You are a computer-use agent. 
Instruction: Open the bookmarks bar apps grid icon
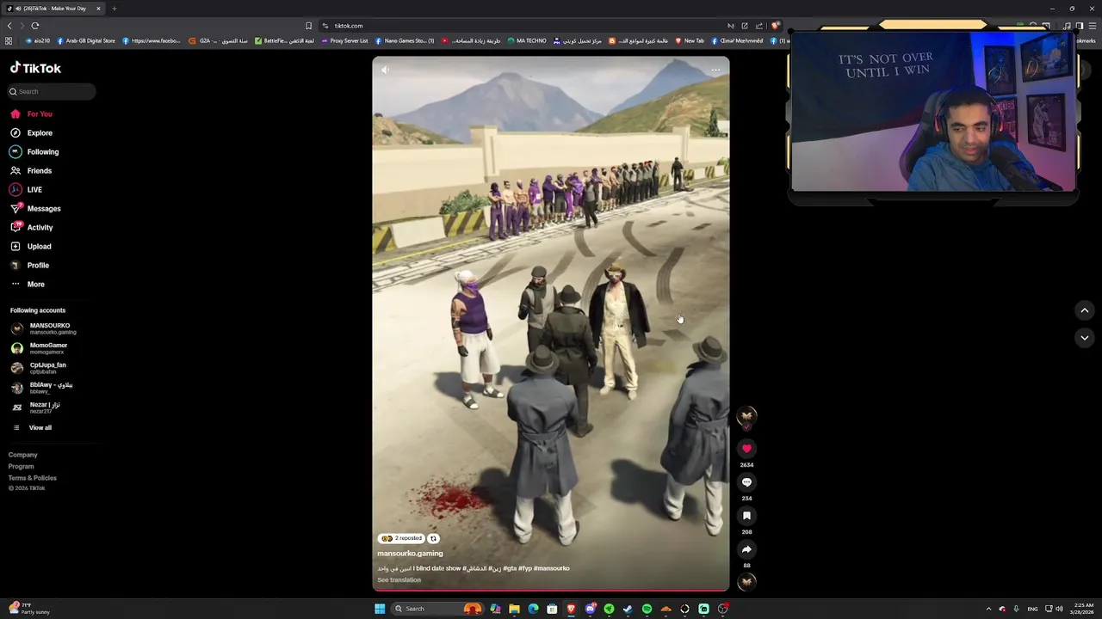click(9, 40)
